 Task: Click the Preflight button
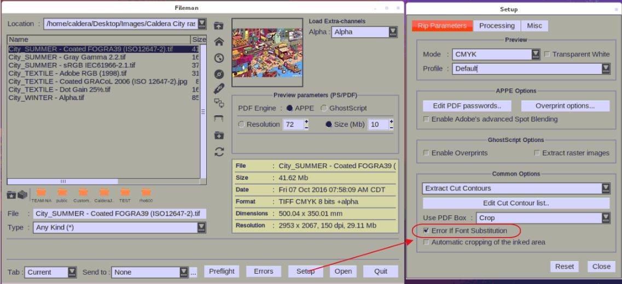tap(222, 271)
